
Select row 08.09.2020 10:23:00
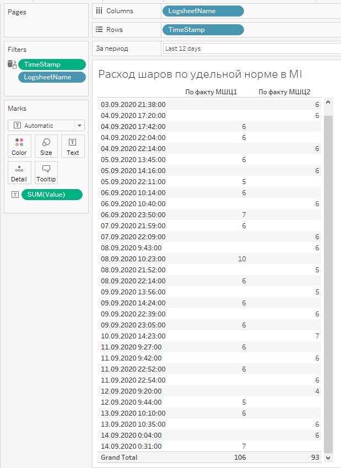click(x=209, y=259)
